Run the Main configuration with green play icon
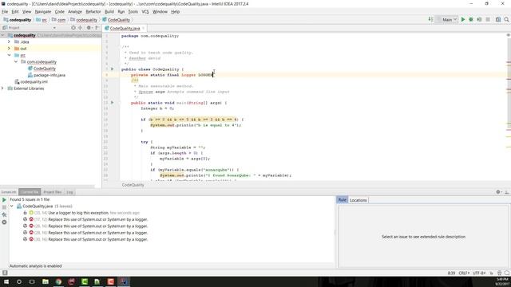 coord(463,19)
